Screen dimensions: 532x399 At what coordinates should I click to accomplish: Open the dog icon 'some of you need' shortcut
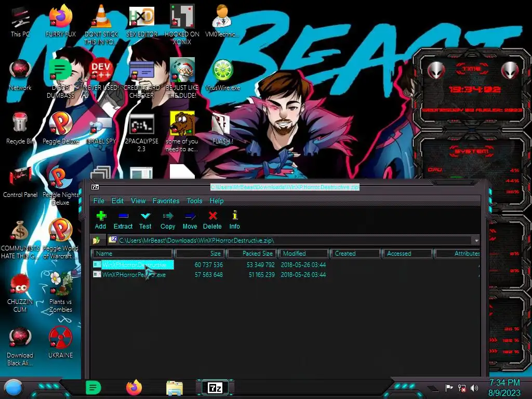pos(182,132)
